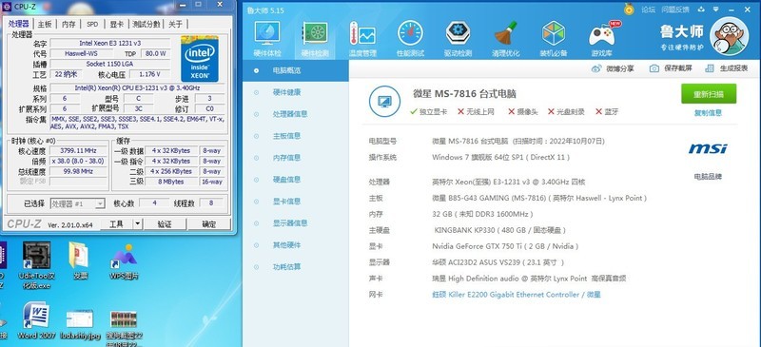This screenshot has height=347, width=761.
Task: Open the 处理器 #1 selection combo box
Action: coord(78,203)
